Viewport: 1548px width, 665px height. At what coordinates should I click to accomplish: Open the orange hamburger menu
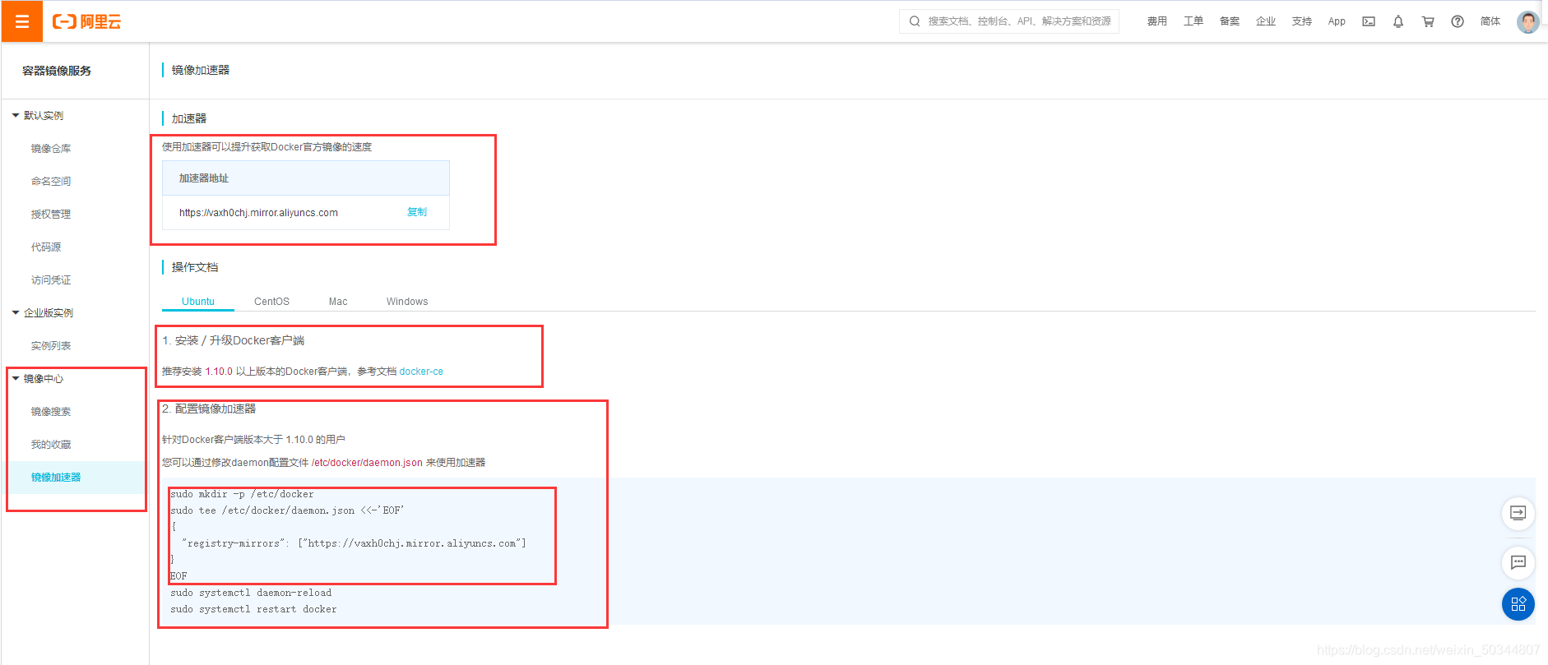pos(22,21)
